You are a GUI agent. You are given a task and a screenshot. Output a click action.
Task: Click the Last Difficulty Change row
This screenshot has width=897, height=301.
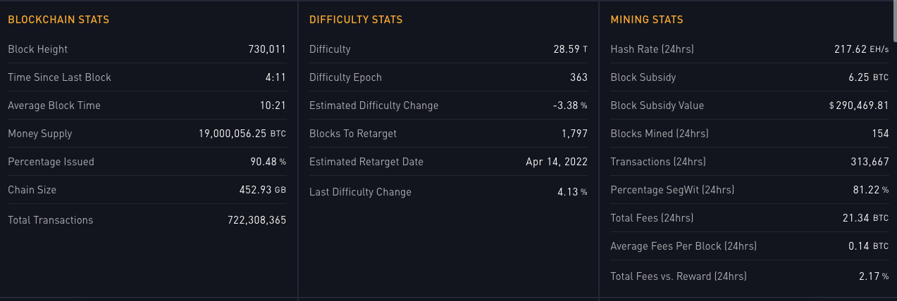(448, 192)
